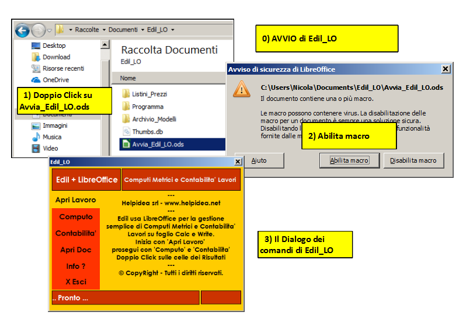The height and width of the screenshot is (326, 463).
Task: Click Documenti in the address breadcrumb
Action: coord(123,30)
